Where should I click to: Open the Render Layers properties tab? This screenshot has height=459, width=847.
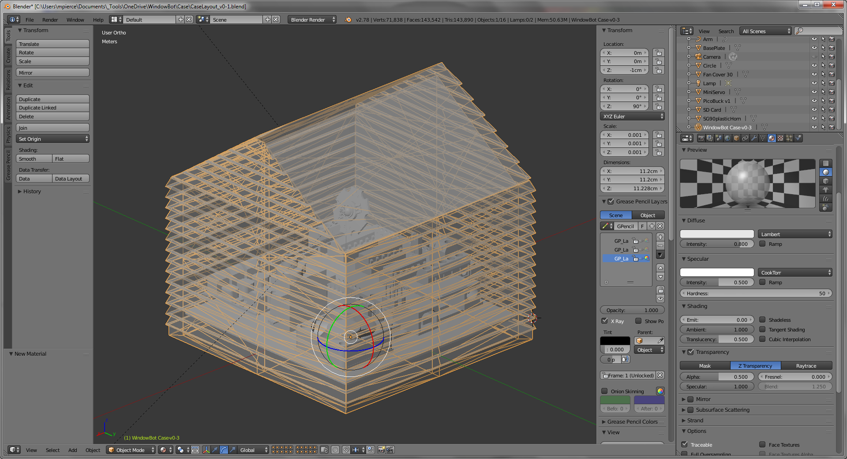point(710,138)
